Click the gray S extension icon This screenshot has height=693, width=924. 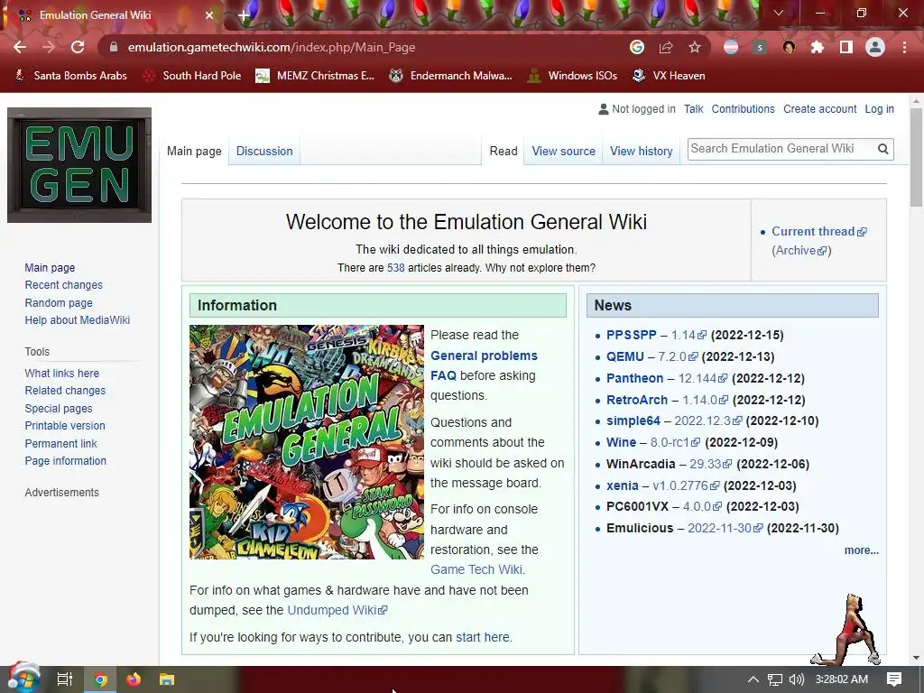(760, 47)
